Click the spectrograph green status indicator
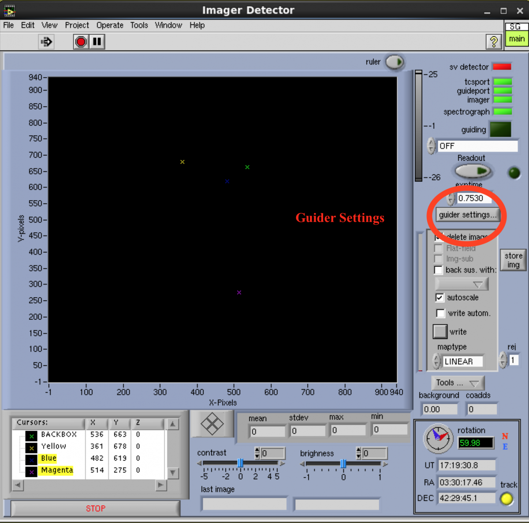Viewport: 529px width, 523px height. (503, 112)
